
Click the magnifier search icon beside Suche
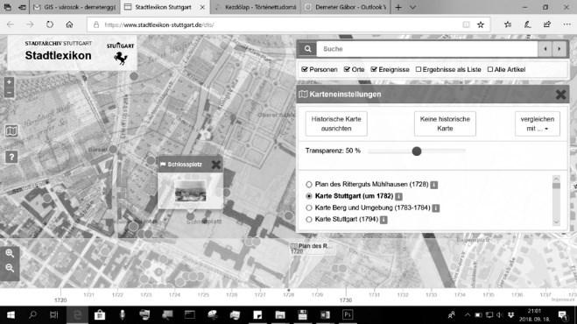(307, 49)
